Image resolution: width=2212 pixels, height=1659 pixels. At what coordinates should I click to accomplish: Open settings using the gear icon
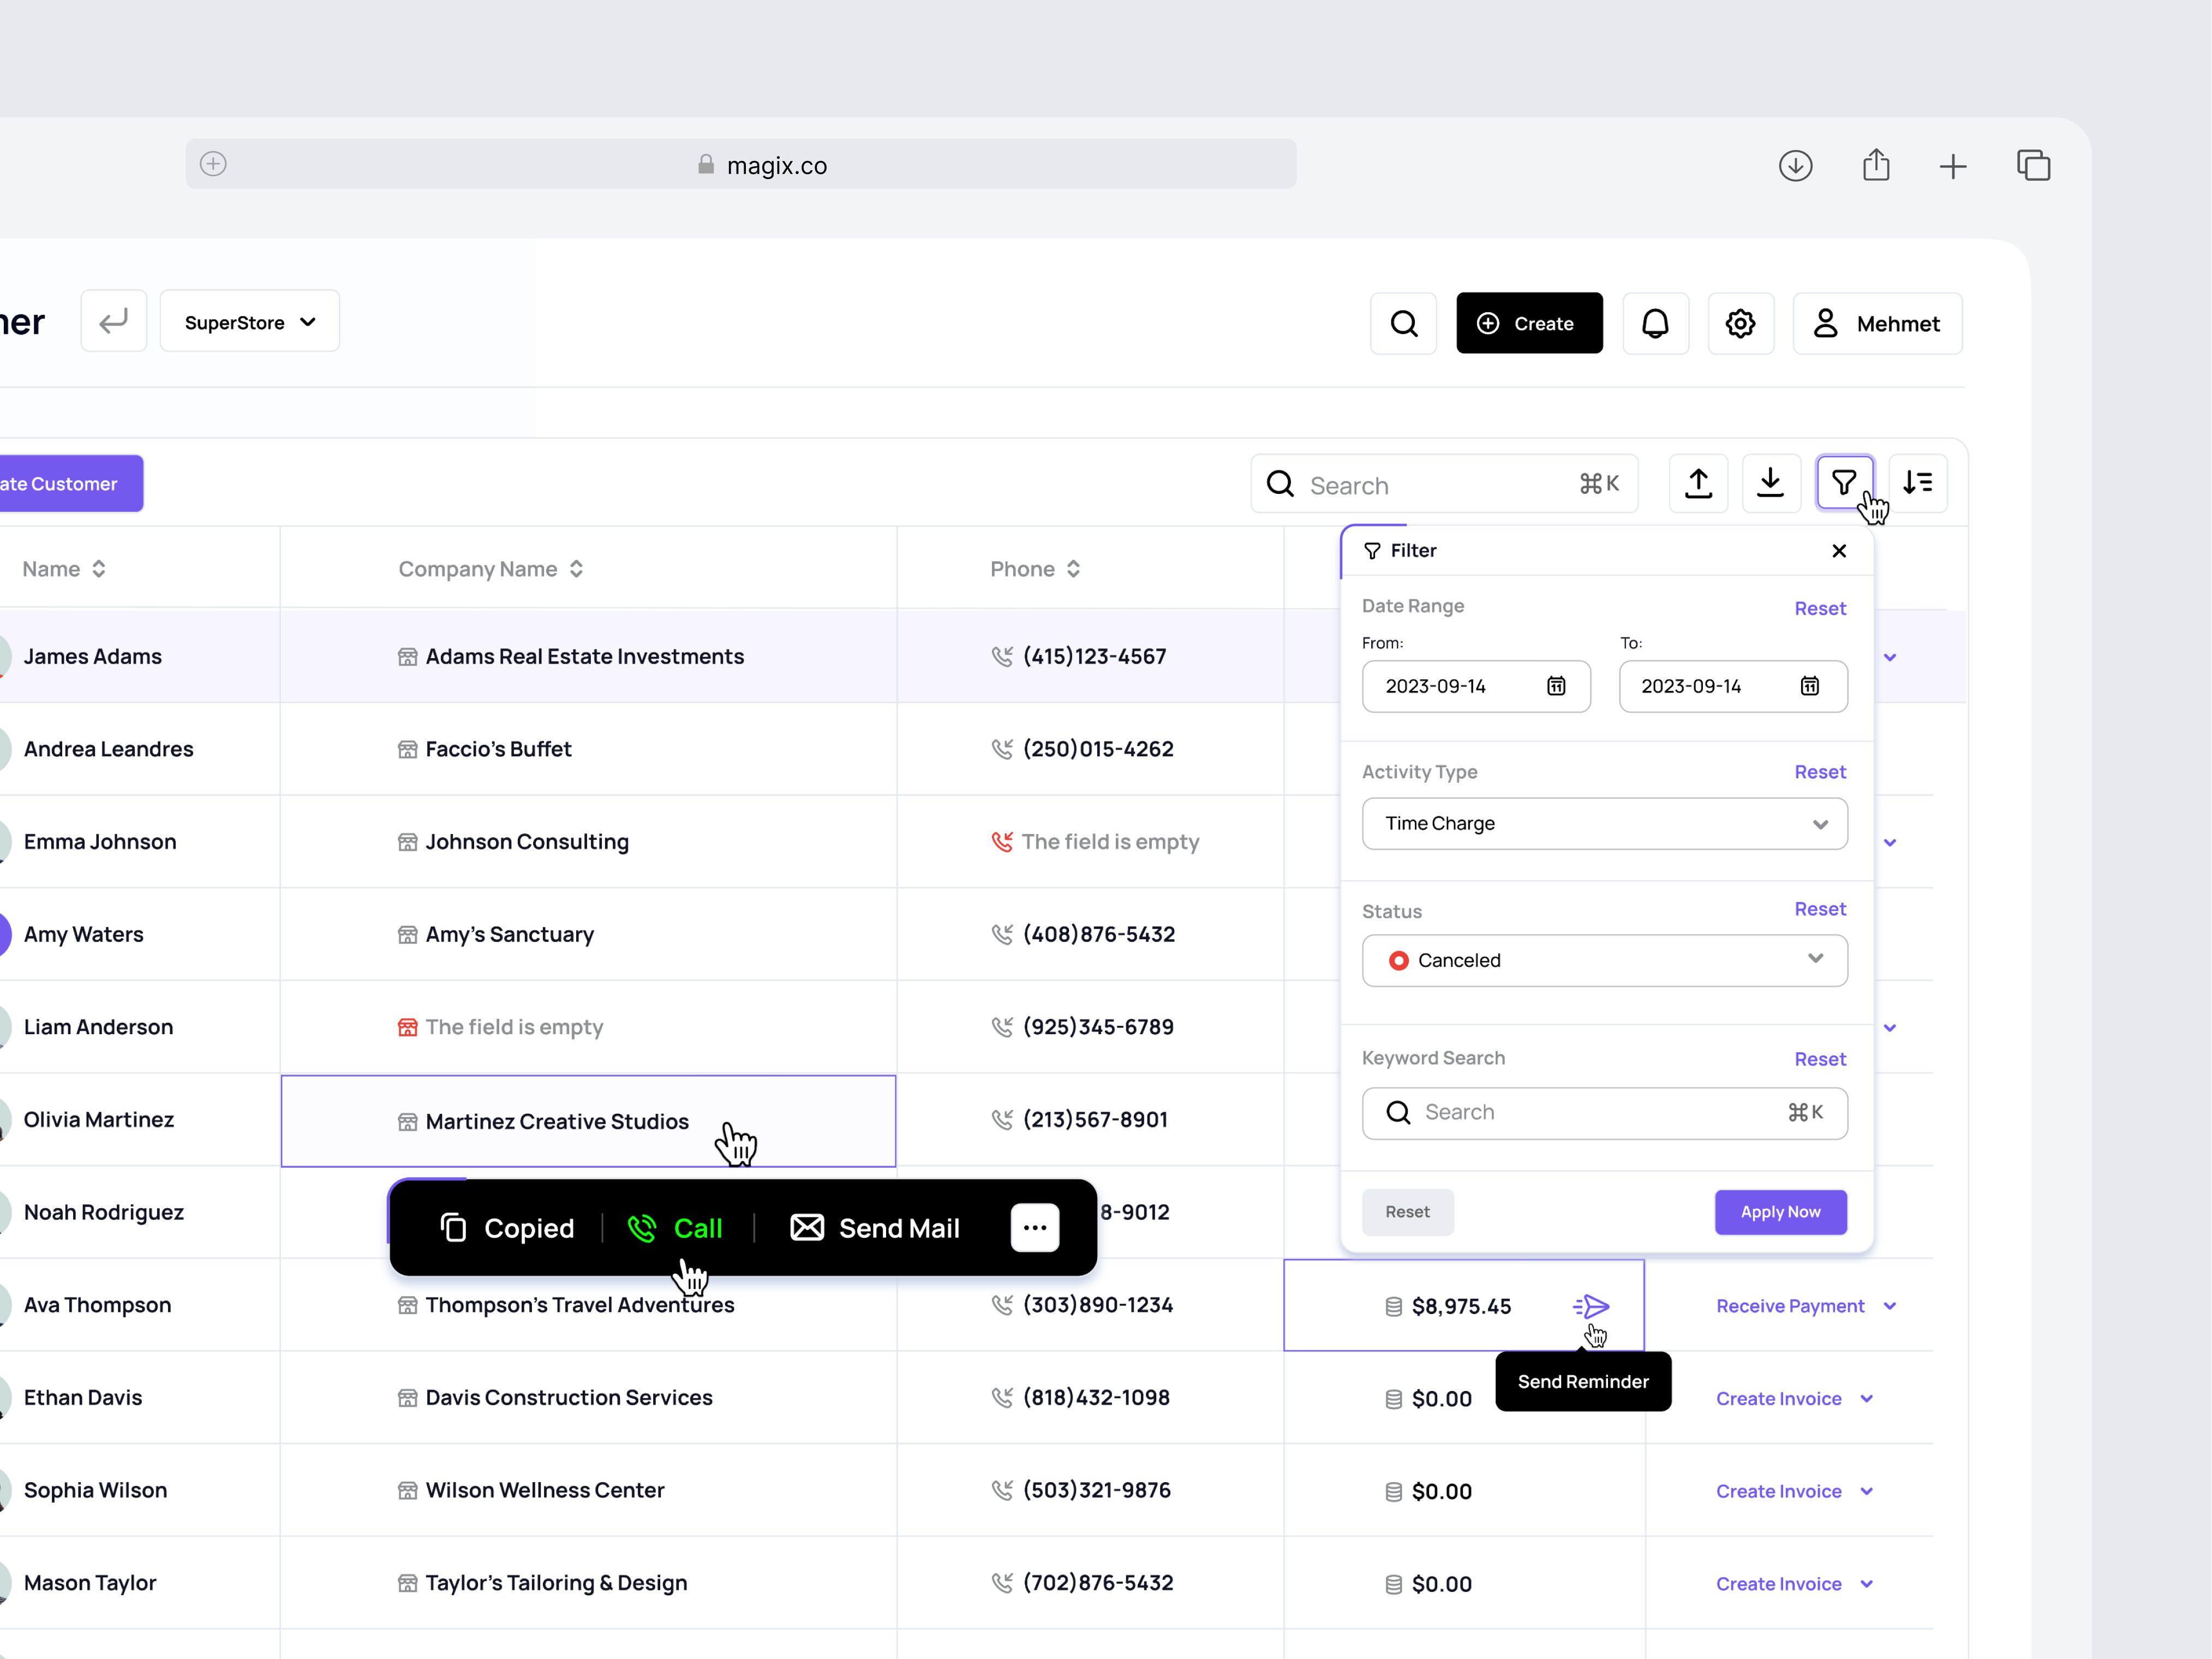click(1740, 322)
